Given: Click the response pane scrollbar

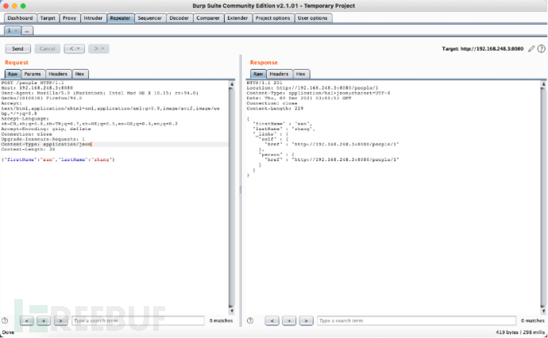Looking at the screenshot, I should 543,198.
